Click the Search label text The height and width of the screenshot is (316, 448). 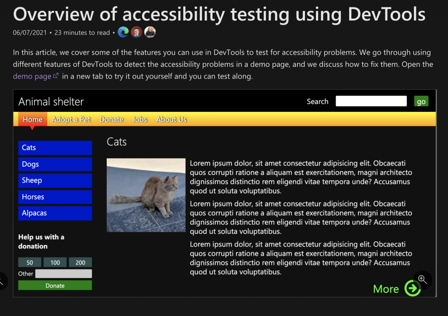[318, 102]
